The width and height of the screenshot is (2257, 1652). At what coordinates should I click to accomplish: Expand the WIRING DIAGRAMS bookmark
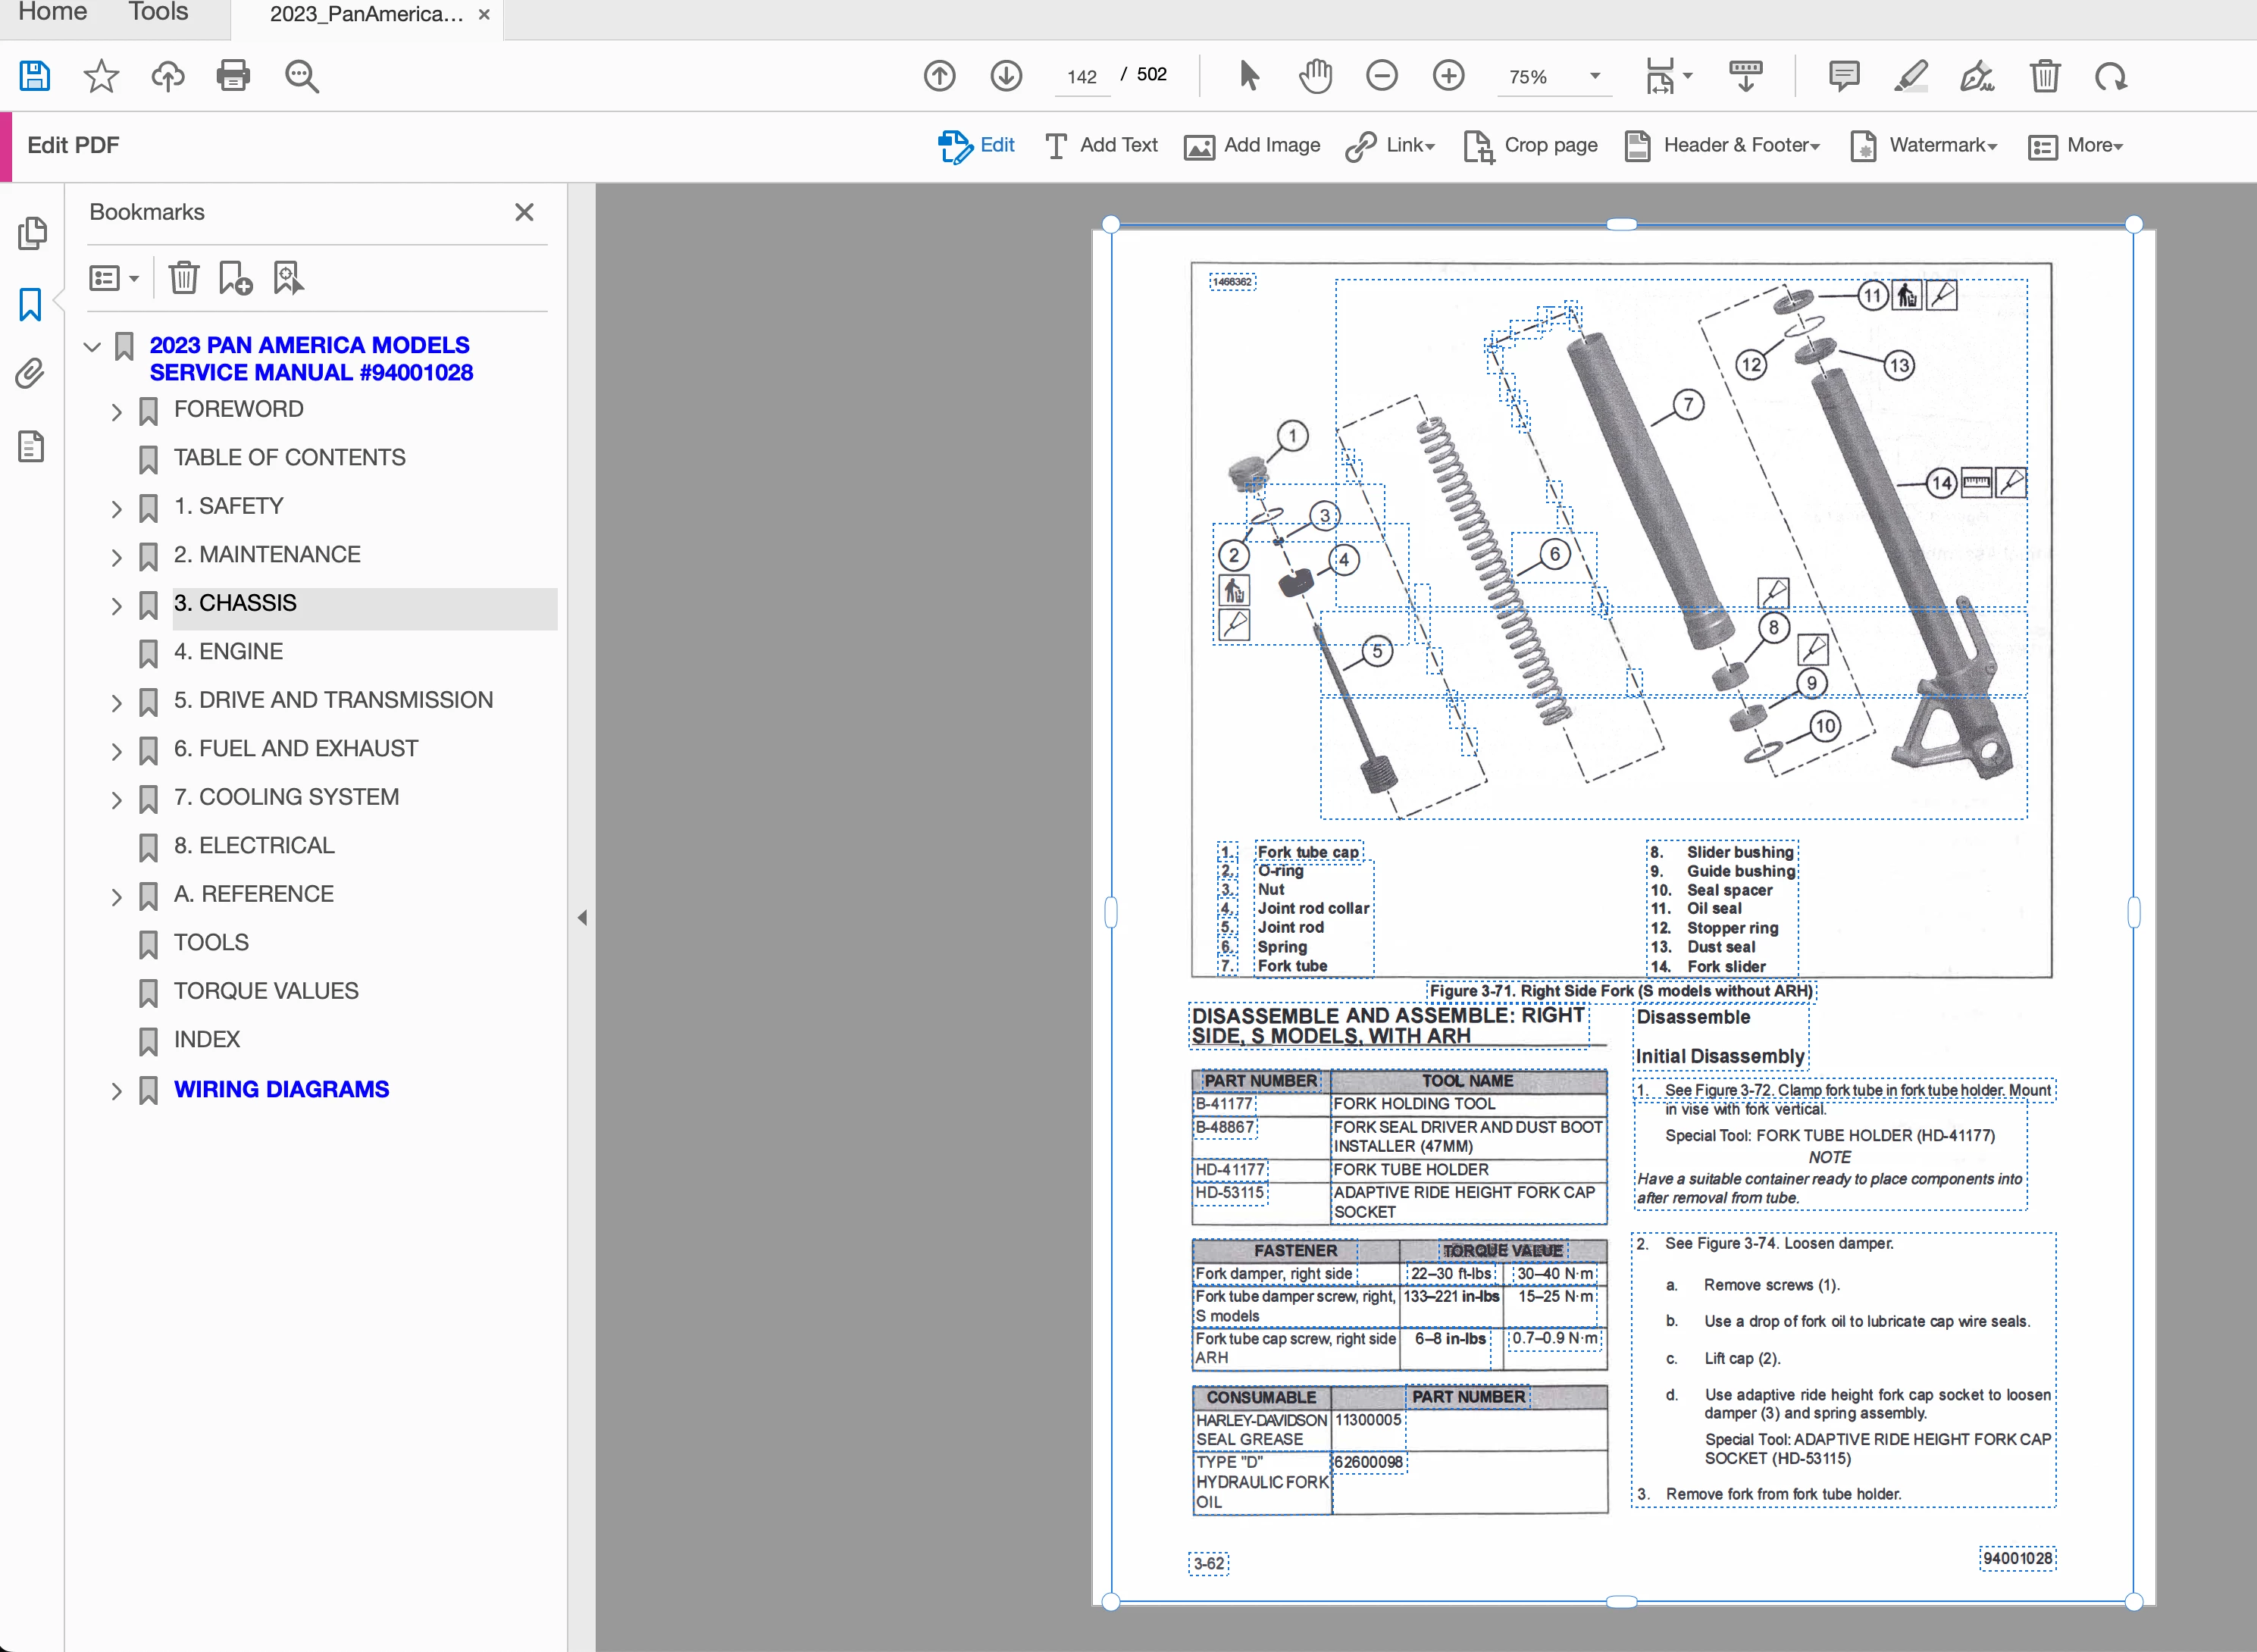coord(117,1091)
